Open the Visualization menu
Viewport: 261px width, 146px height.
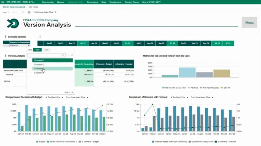(x=115, y=2)
